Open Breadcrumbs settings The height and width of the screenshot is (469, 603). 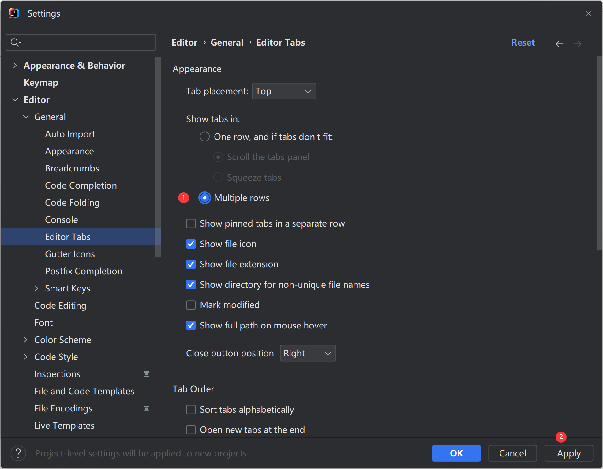[72, 168]
